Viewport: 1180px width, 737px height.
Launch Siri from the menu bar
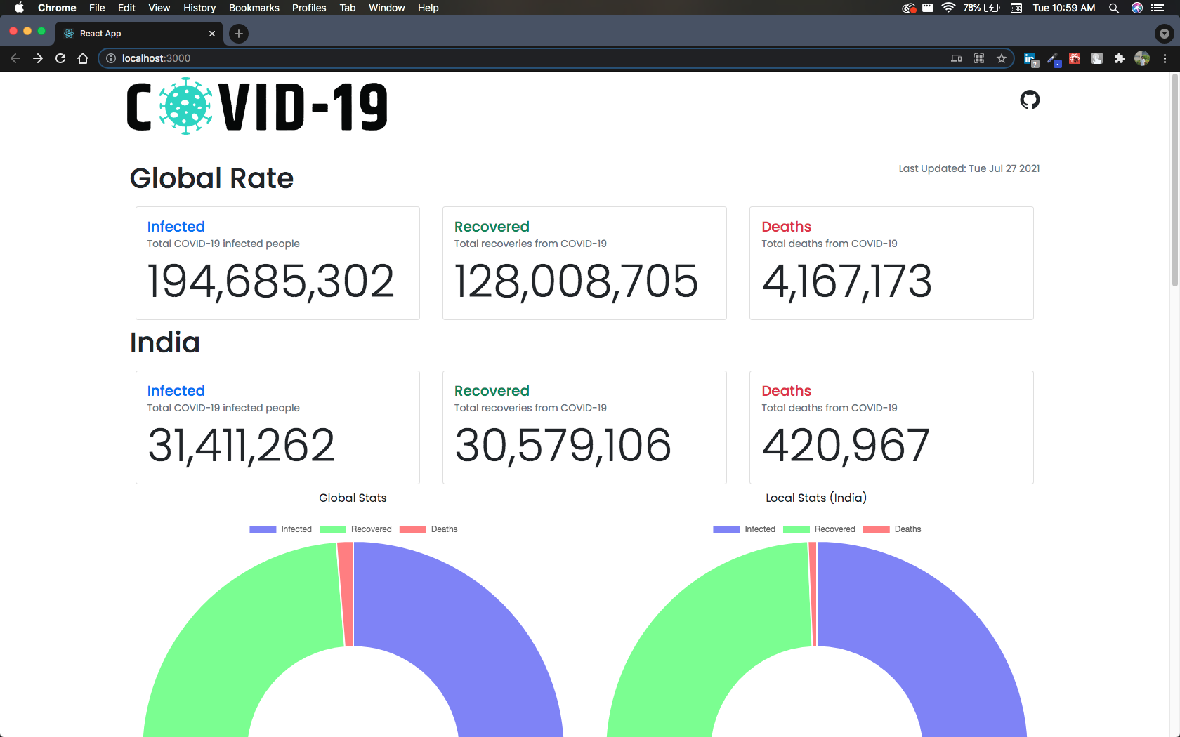coord(1137,8)
